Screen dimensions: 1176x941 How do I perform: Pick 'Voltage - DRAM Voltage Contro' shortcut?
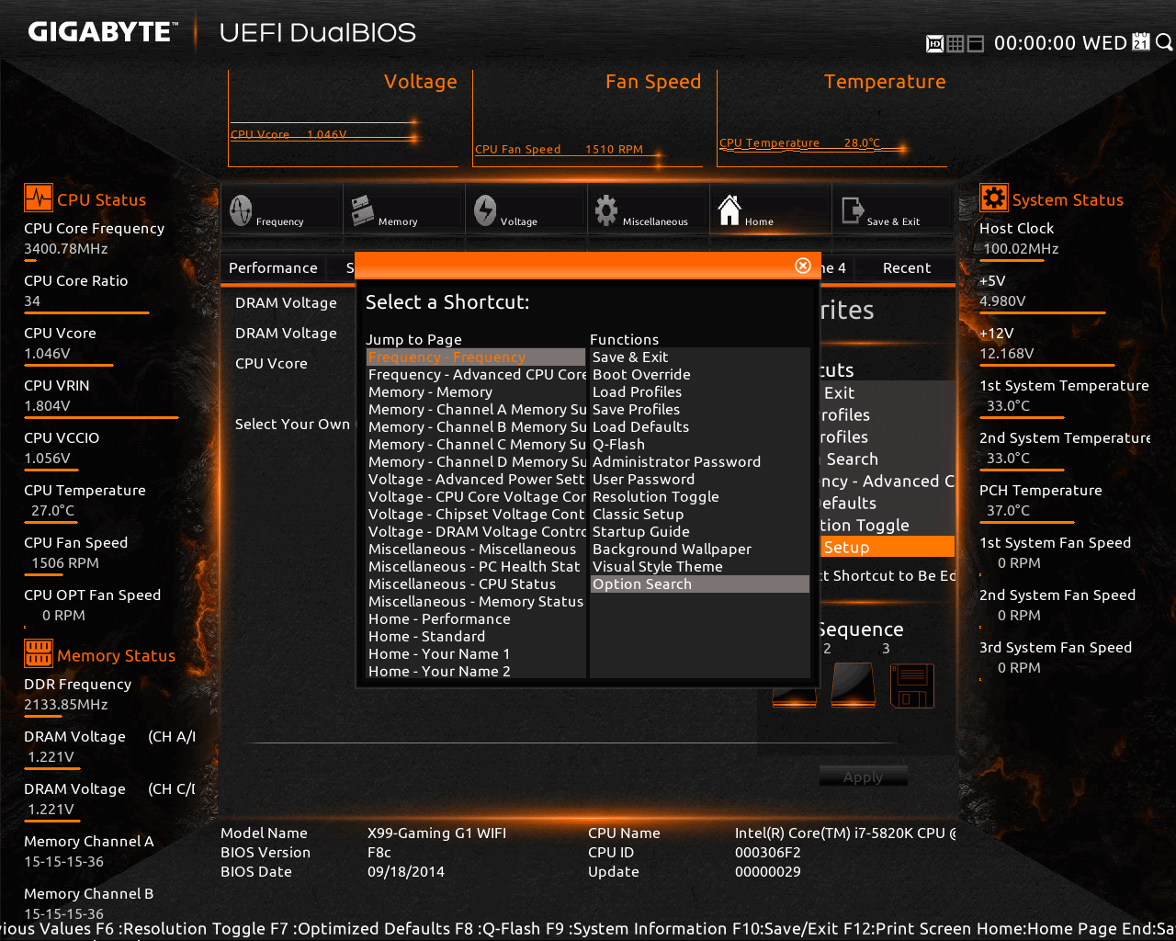pos(476,531)
